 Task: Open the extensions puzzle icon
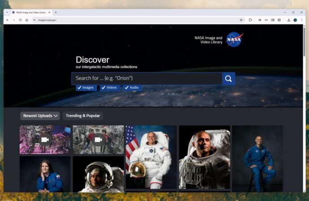tap(250, 20)
